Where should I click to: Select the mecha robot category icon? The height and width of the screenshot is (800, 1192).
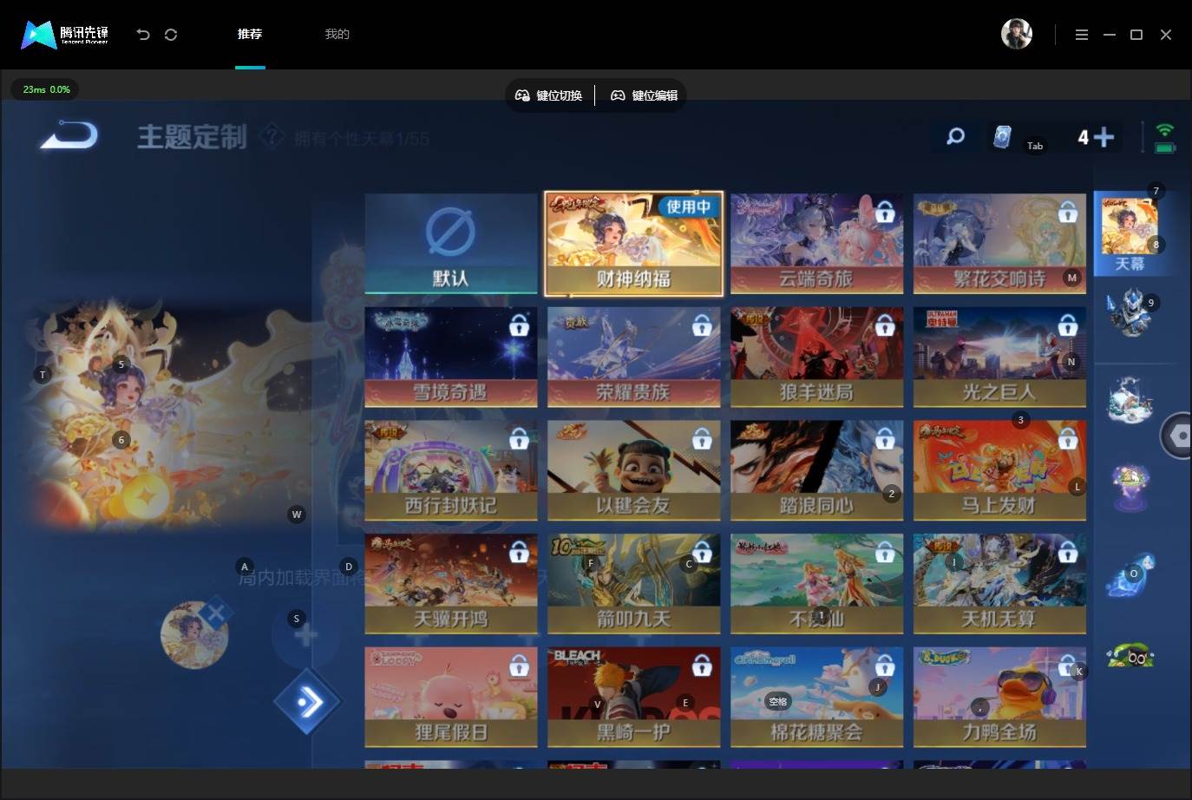pos(1129,312)
